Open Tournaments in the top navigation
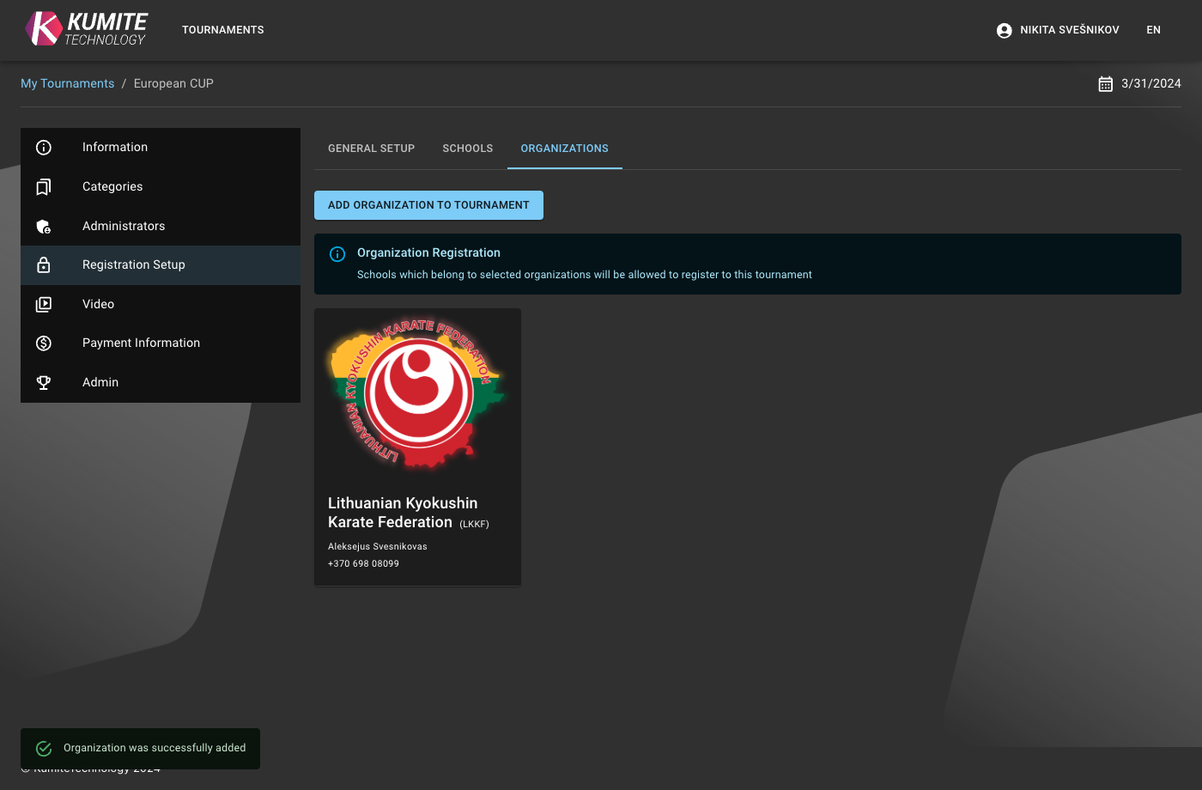Image resolution: width=1202 pixels, height=790 pixels. click(223, 30)
